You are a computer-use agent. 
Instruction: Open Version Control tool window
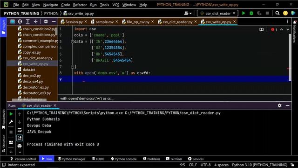[23, 159]
